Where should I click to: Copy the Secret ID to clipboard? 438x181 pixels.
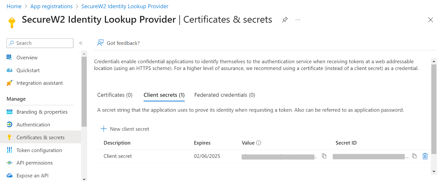(415, 156)
